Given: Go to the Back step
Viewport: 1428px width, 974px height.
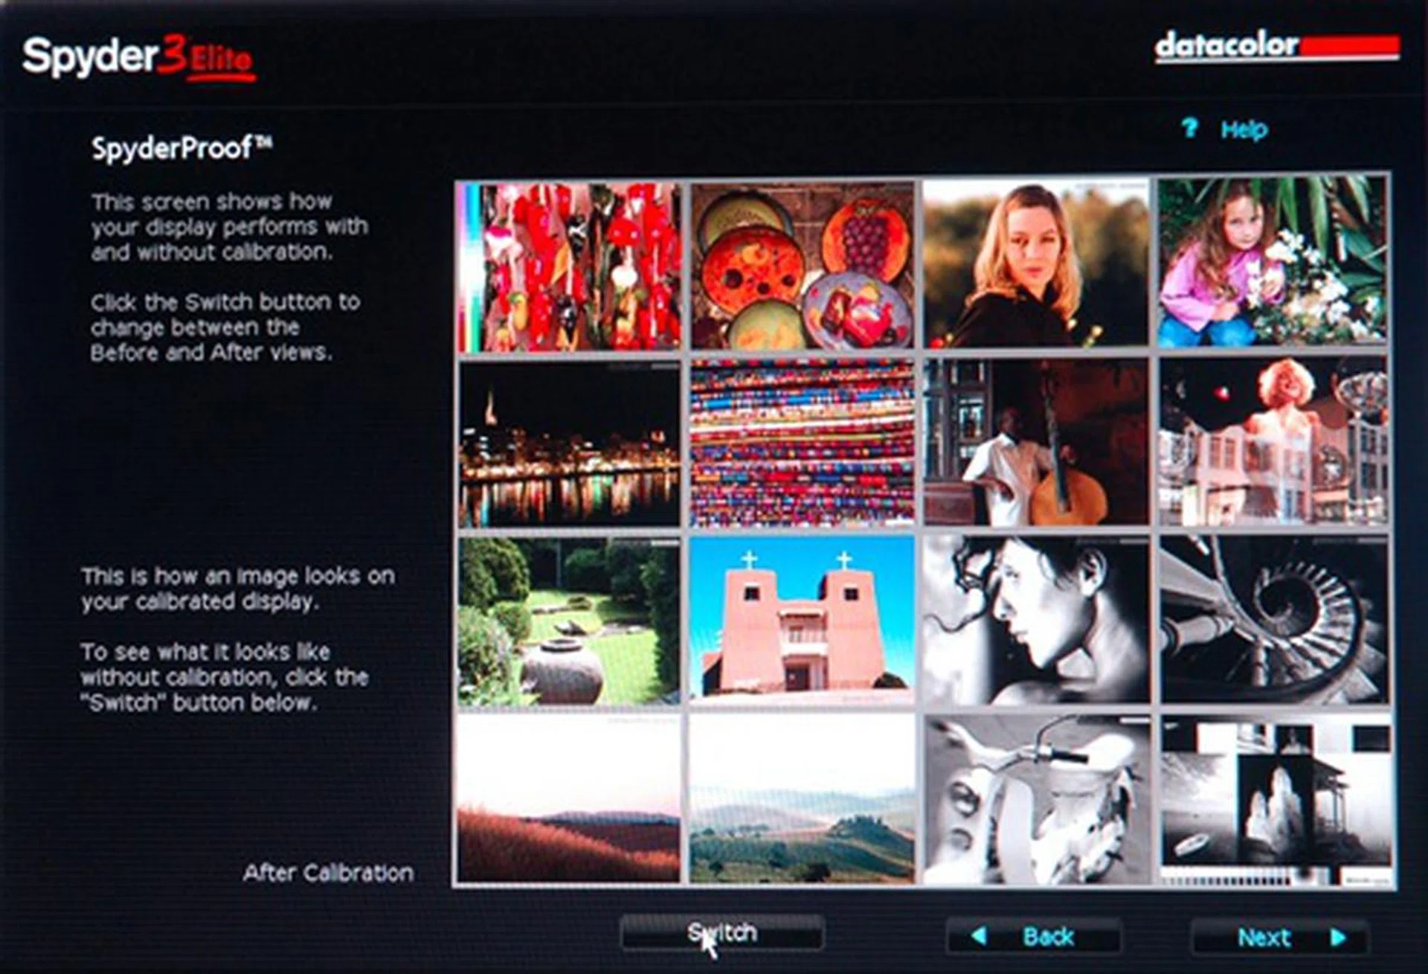Looking at the screenshot, I should pyautogui.click(x=1047, y=936).
